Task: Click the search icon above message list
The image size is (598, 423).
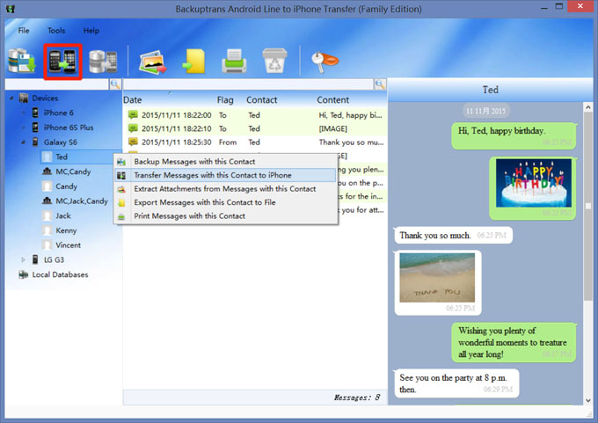Action: [380, 84]
